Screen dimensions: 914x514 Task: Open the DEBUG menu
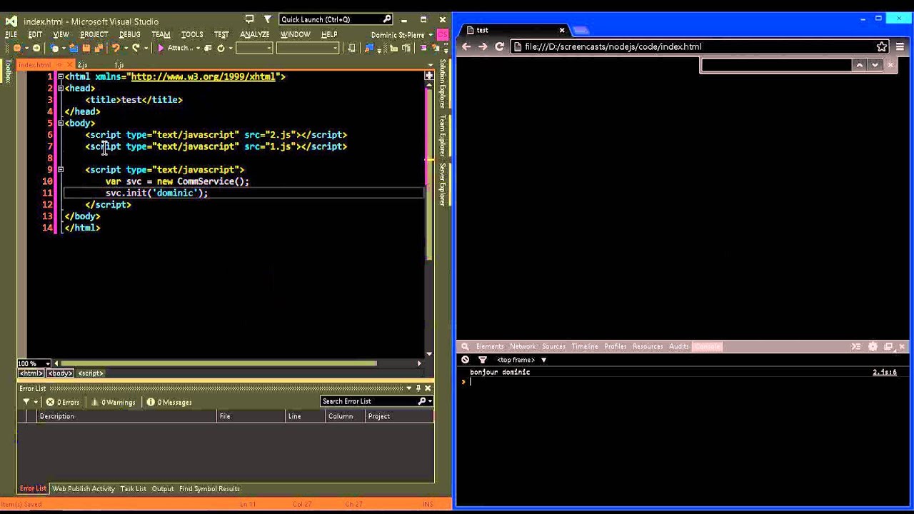tap(130, 34)
